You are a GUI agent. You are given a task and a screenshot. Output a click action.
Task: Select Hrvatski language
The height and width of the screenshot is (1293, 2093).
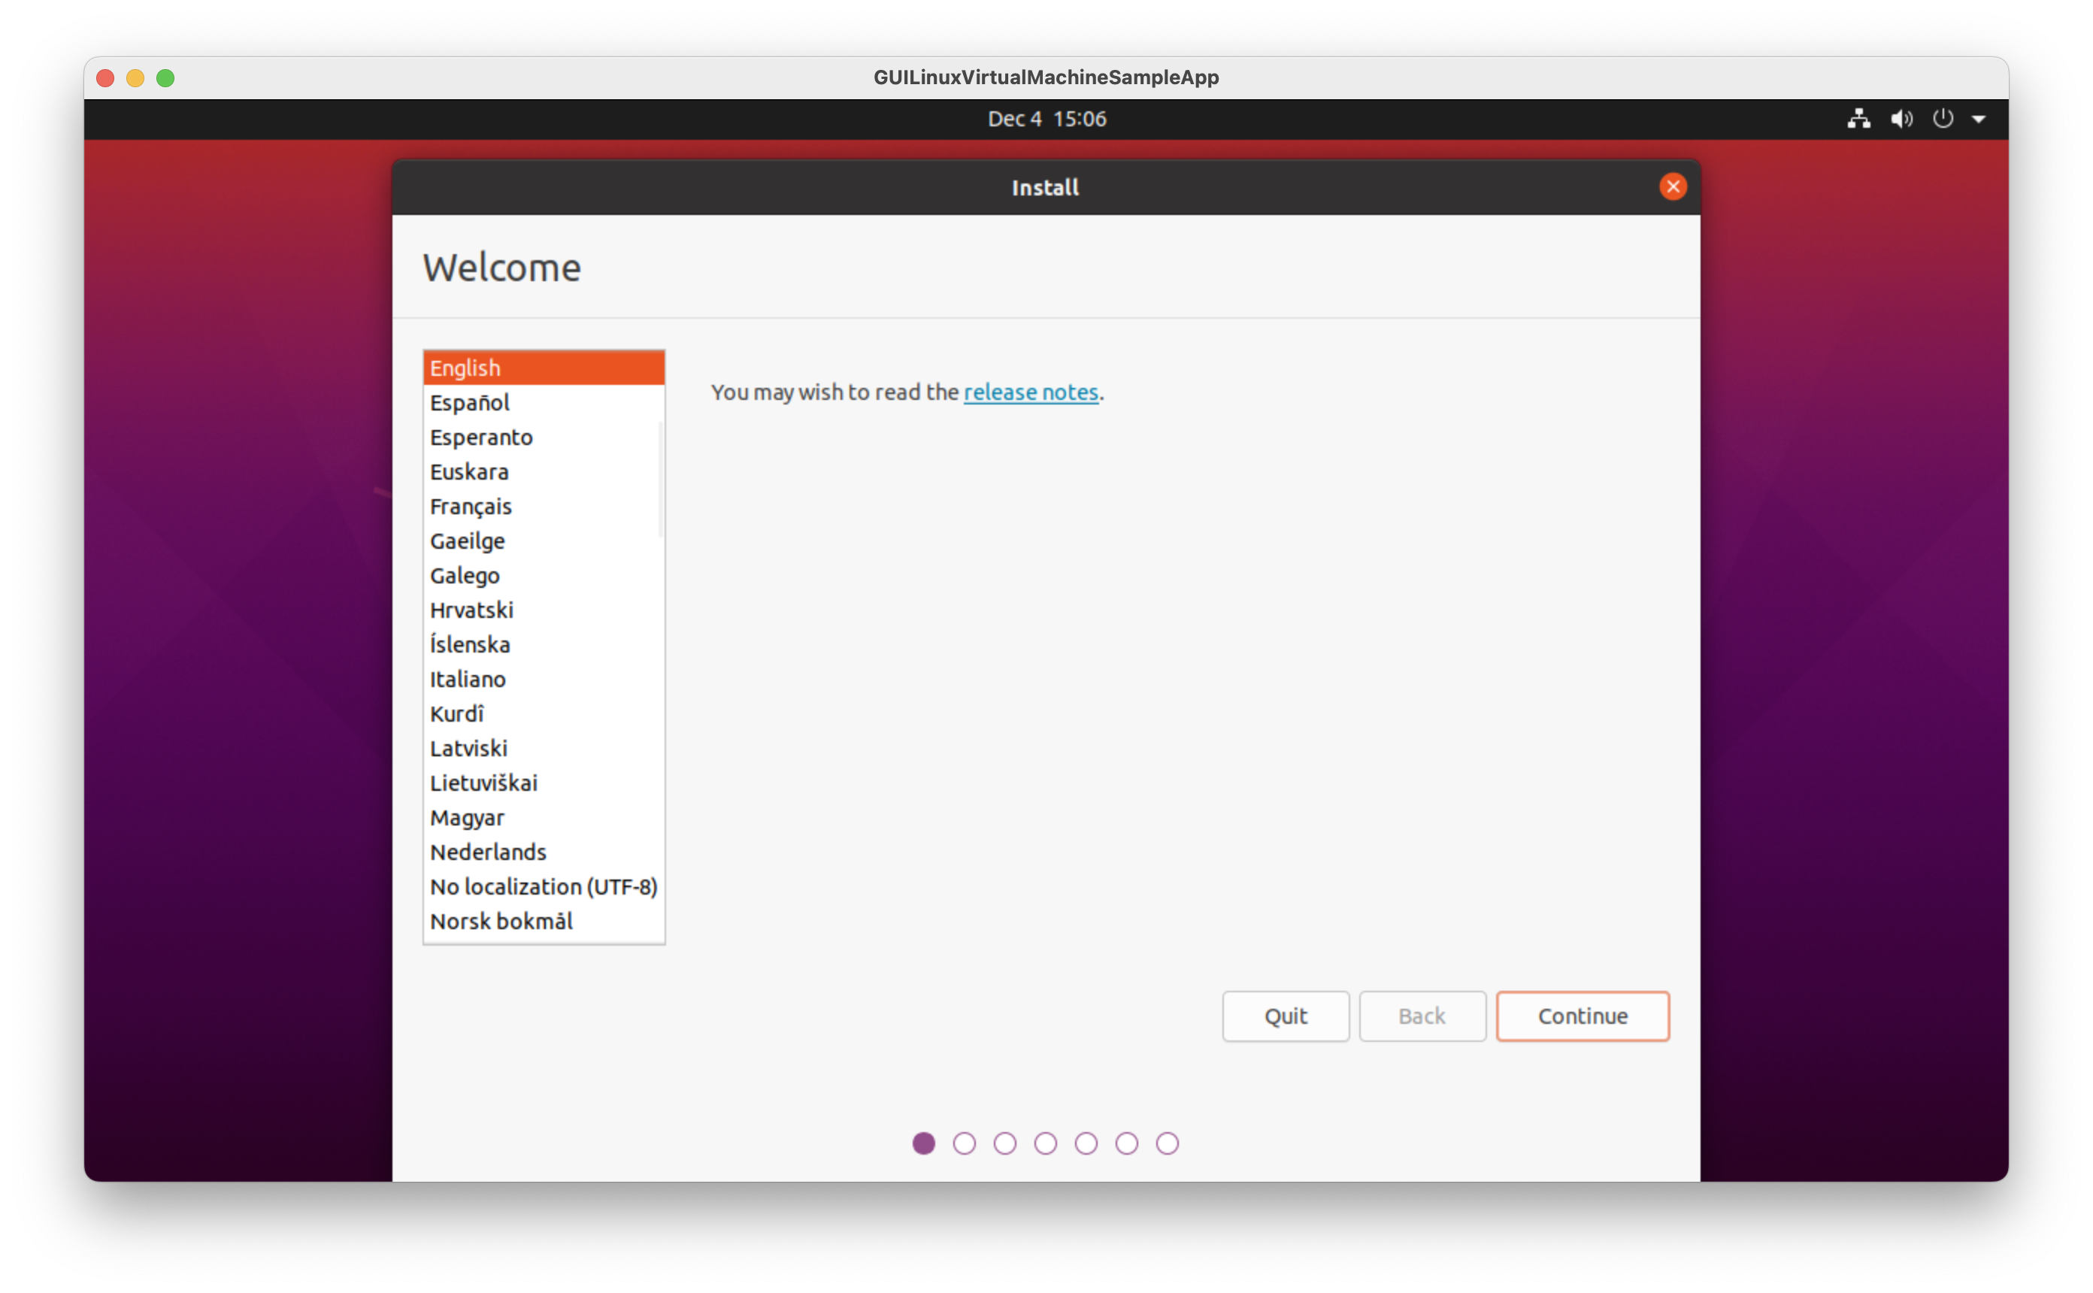click(544, 610)
